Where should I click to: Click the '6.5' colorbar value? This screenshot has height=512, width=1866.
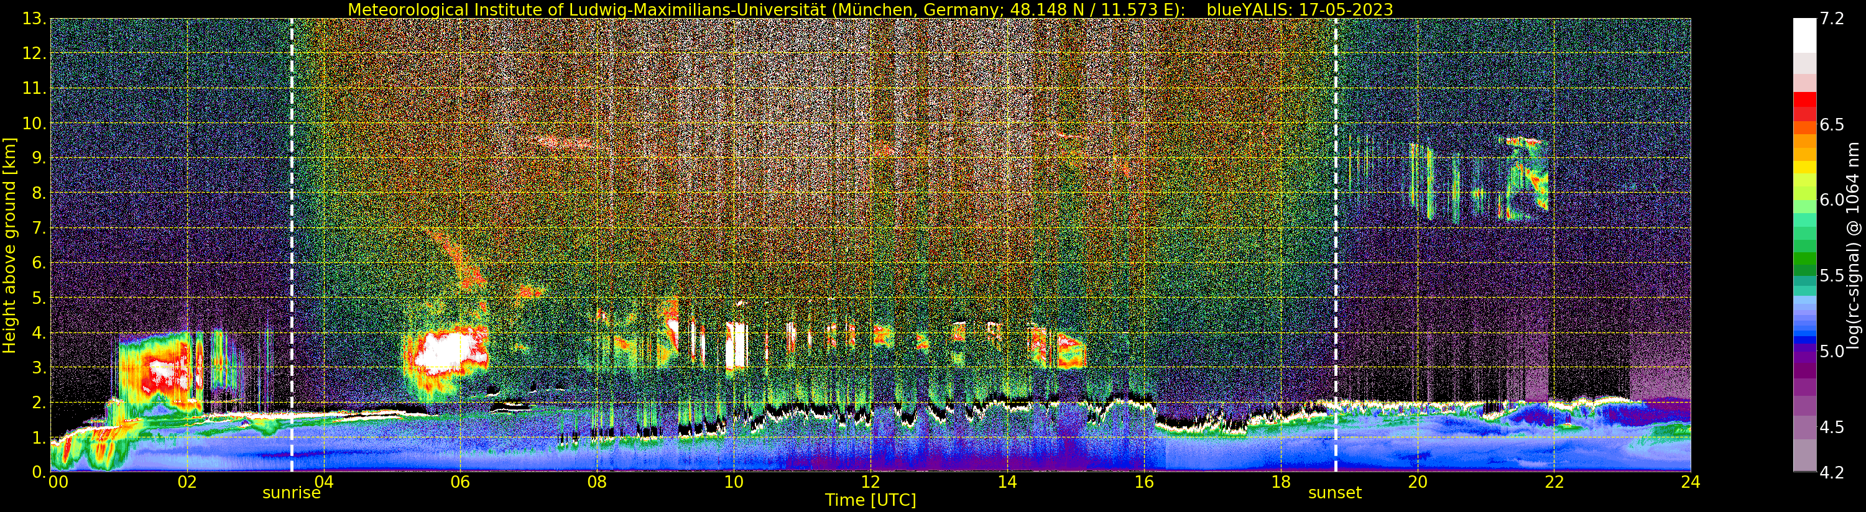click(1832, 124)
